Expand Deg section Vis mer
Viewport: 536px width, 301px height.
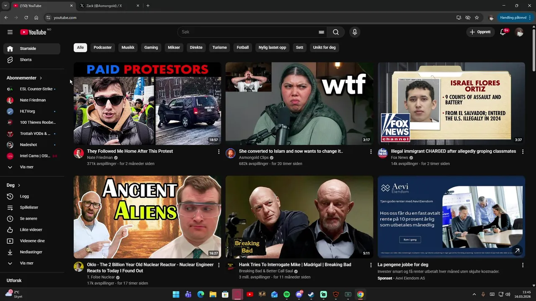pos(32,263)
